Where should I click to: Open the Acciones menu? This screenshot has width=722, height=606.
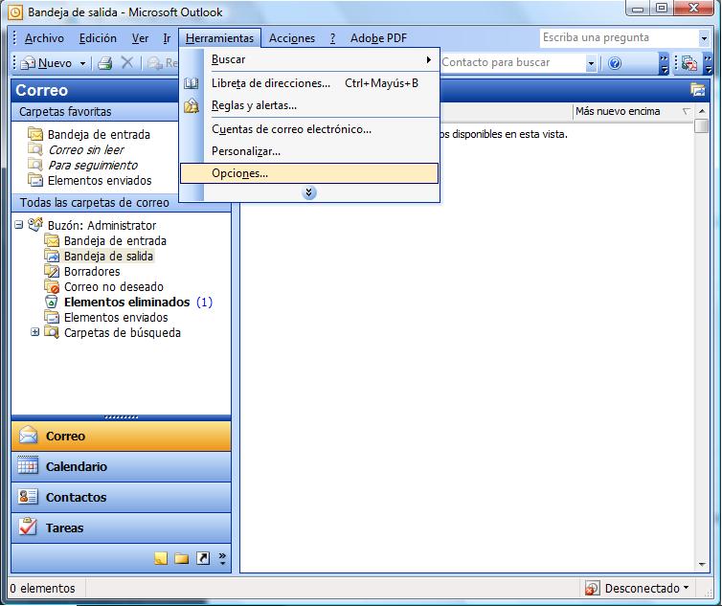click(292, 38)
